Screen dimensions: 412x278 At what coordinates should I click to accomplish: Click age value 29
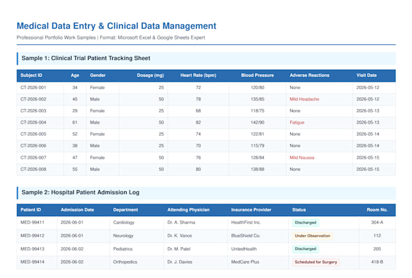(x=75, y=111)
